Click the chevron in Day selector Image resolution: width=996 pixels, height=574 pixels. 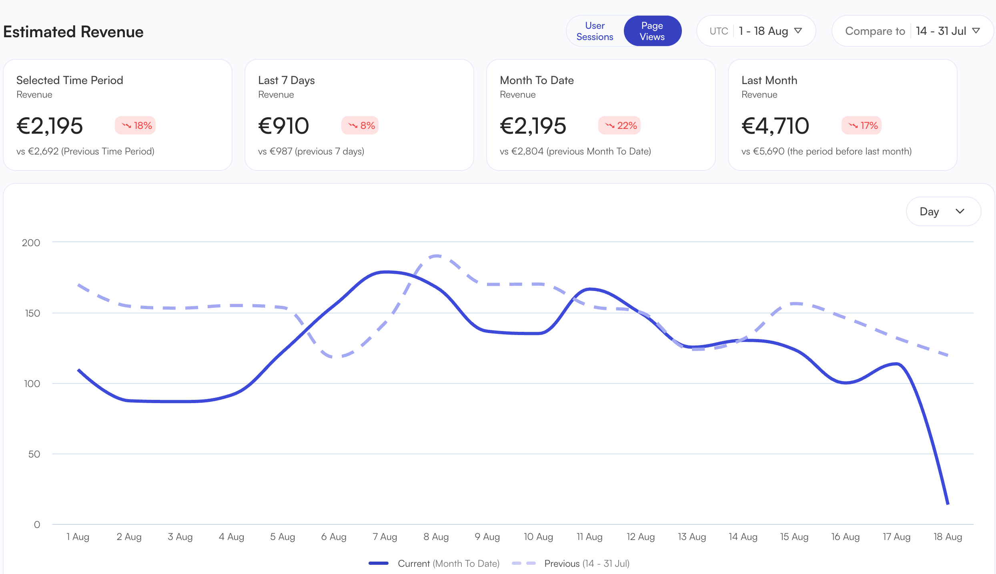(x=960, y=211)
